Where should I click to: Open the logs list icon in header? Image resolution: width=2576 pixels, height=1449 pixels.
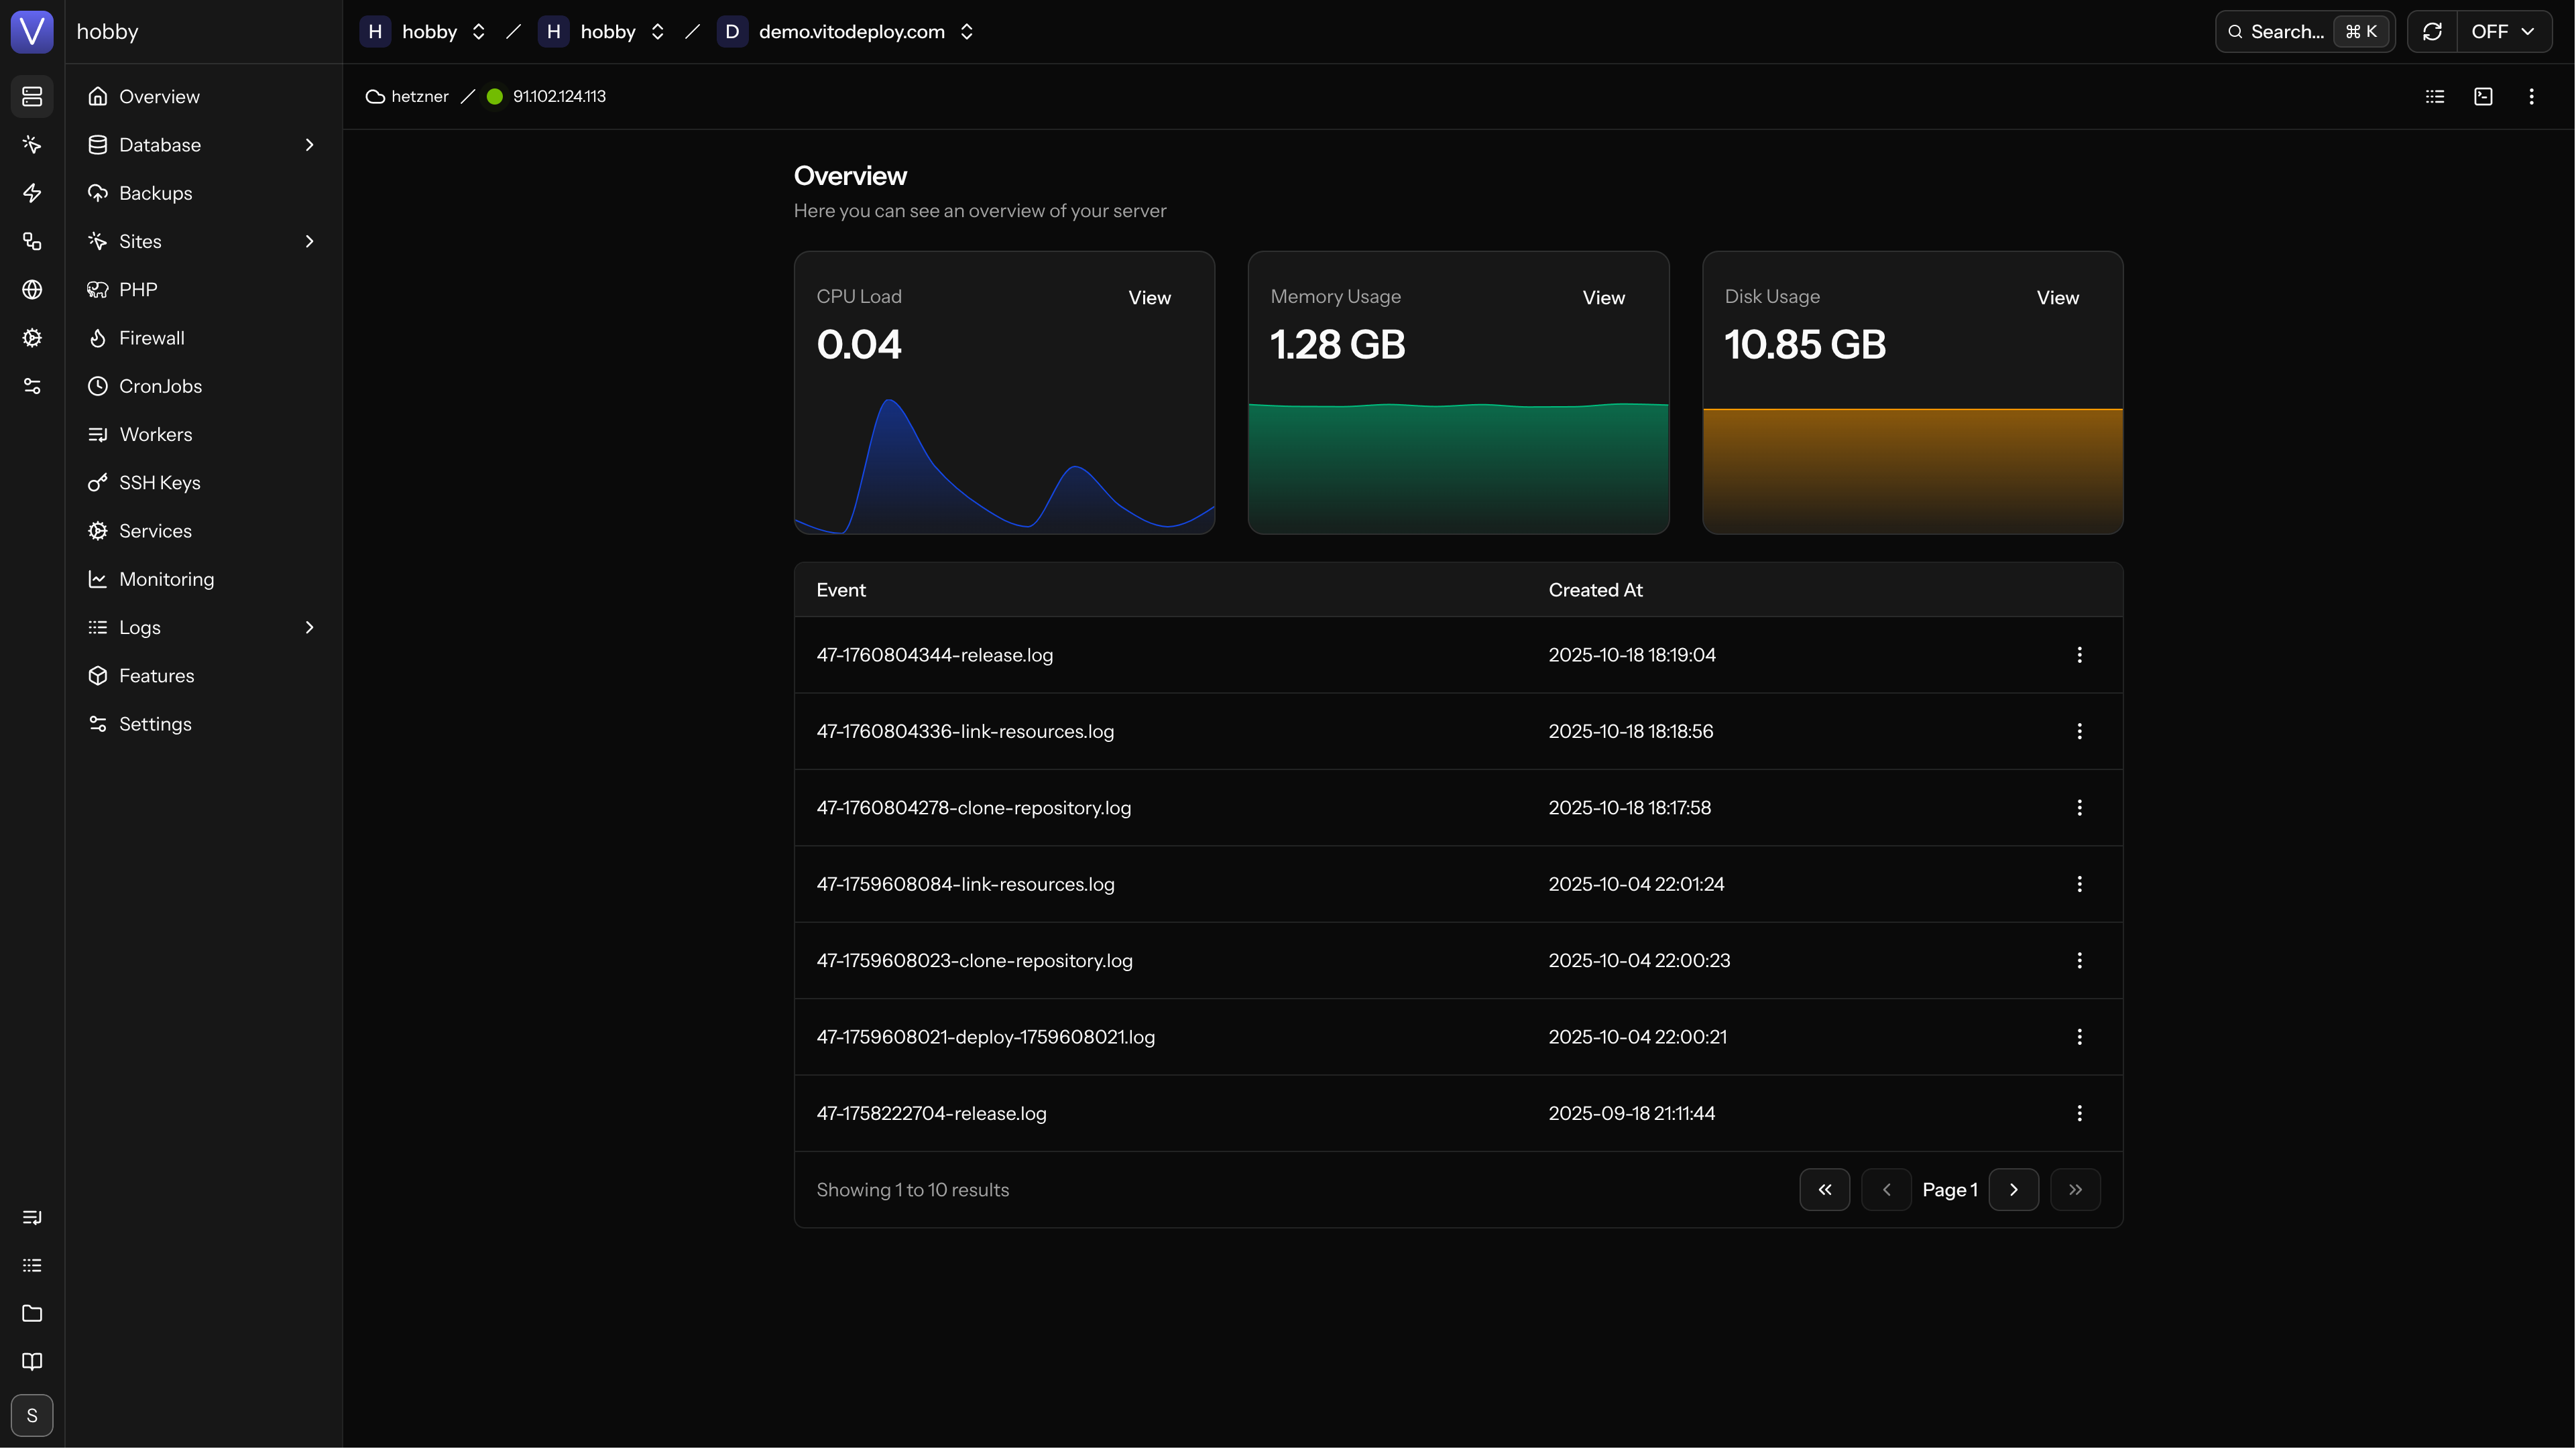pyautogui.click(x=2435, y=97)
